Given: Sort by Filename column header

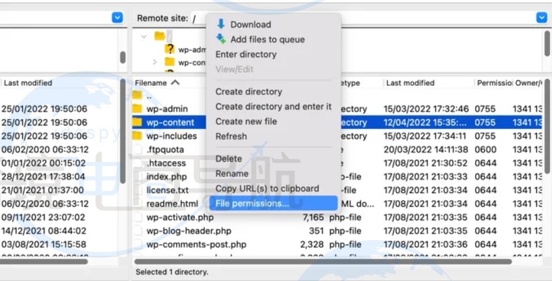Looking at the screenshot, I should click(156, 83).
